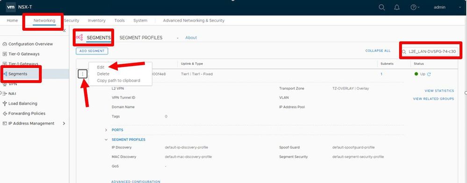Open Tier-1 Gateways in sidebar

[23, 63]
